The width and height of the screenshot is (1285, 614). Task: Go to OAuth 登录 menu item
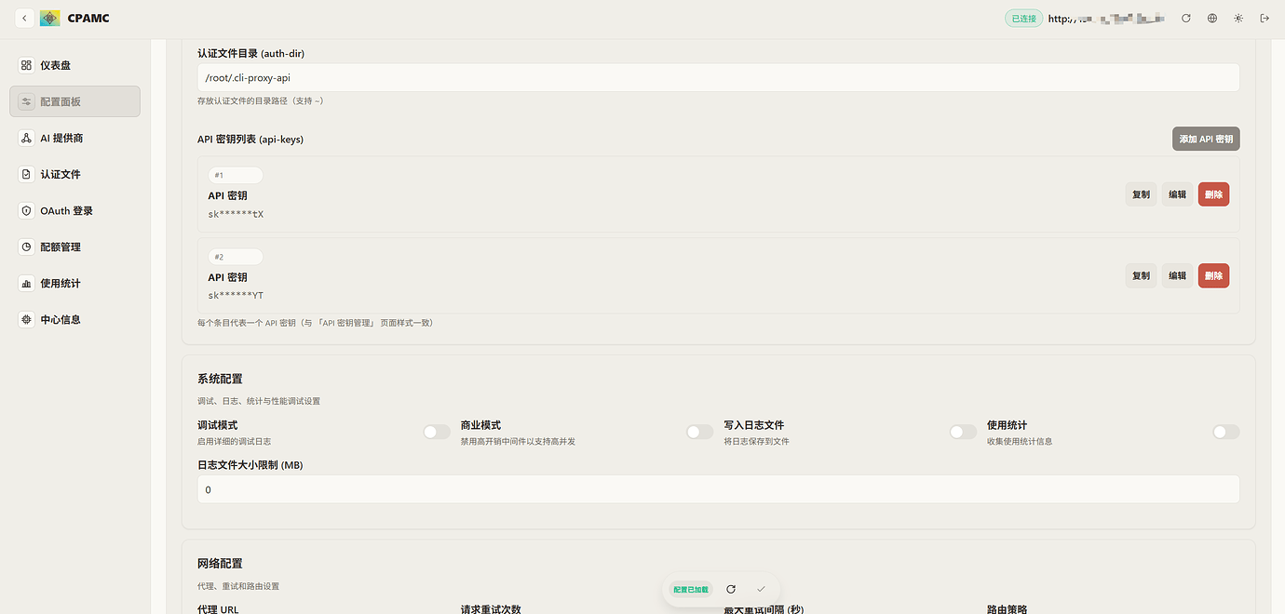(x=75, y=210)
